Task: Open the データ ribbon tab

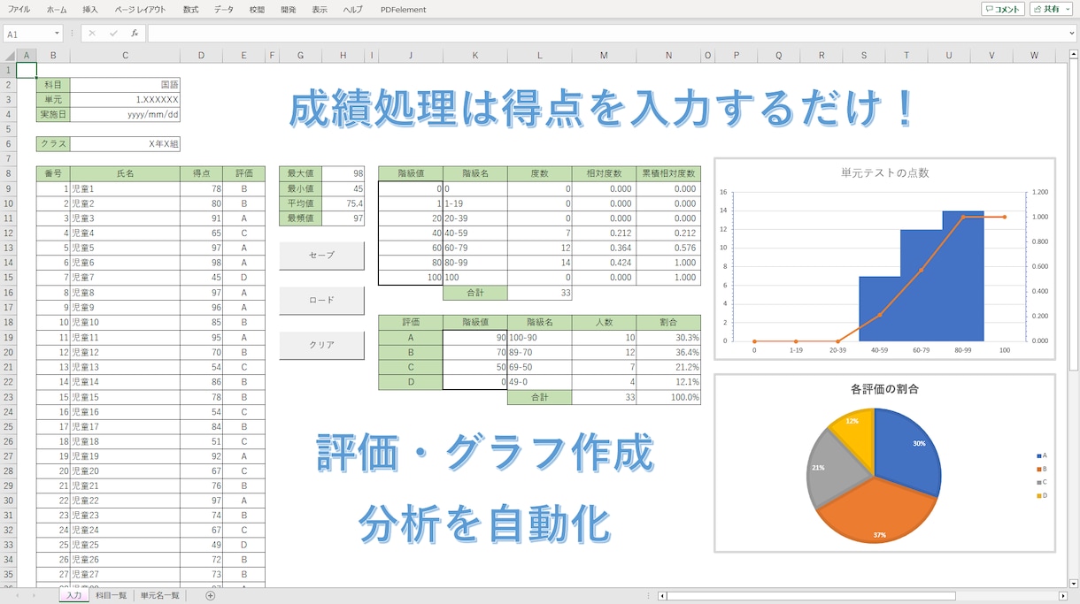Action: [x=224, y=9]
